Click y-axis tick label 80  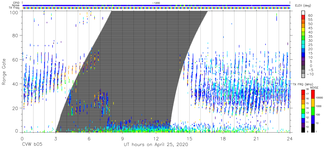pos(15,35)
